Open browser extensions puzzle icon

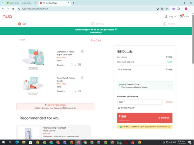coord(179,9)
